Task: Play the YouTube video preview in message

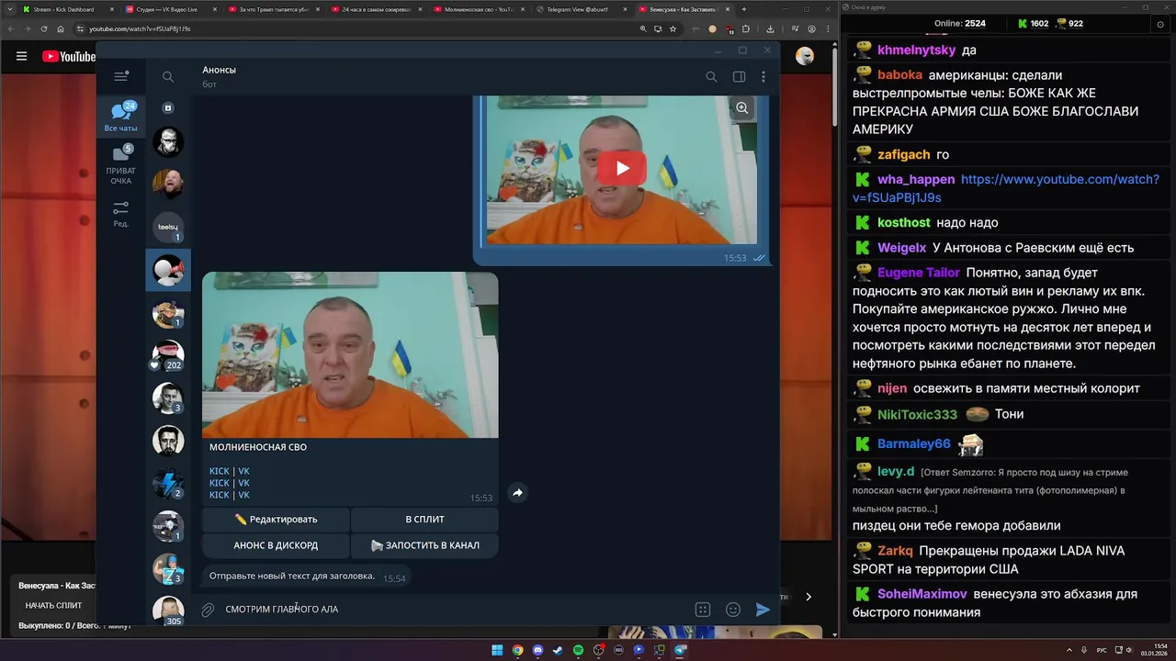Action: [x=622, y=168]
